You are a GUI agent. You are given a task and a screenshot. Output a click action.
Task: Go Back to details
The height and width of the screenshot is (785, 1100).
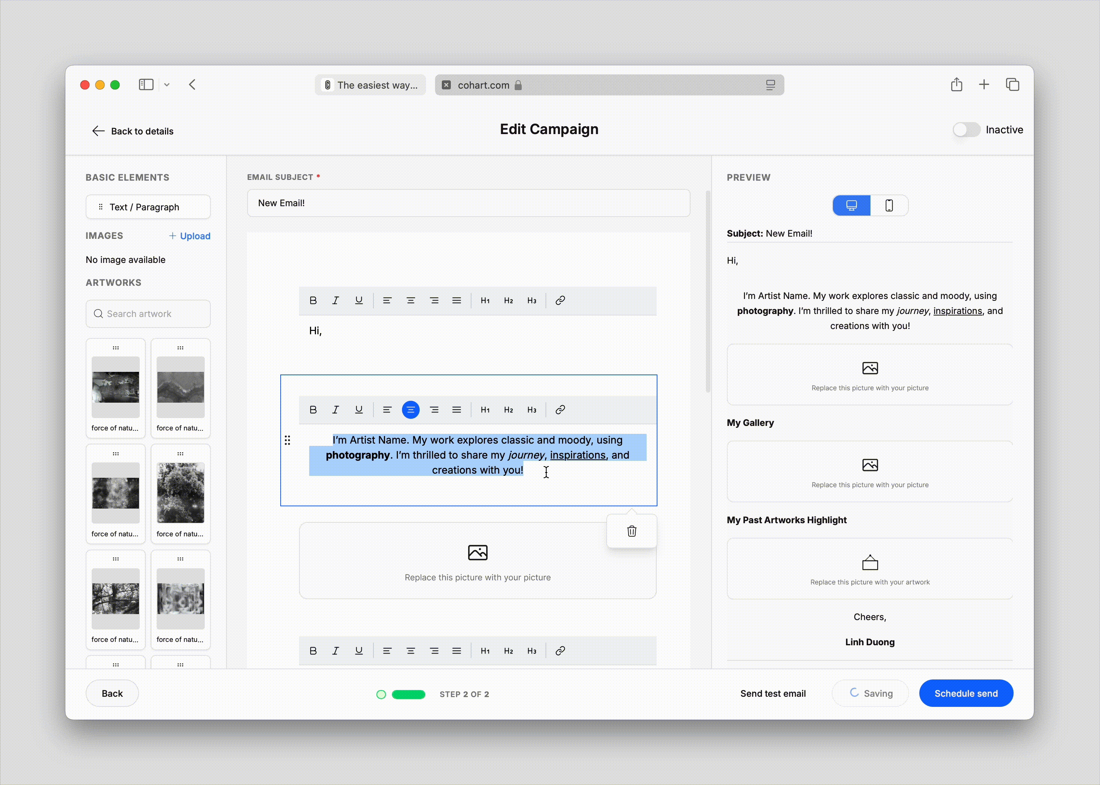(133, 131)
